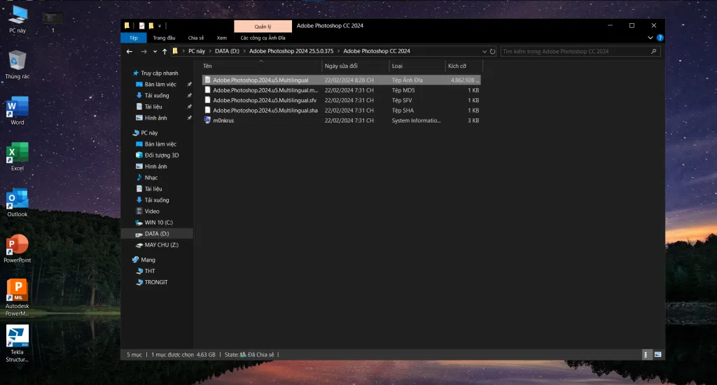
Task: Expand the ribbon with the chevron
Action: 650,38
